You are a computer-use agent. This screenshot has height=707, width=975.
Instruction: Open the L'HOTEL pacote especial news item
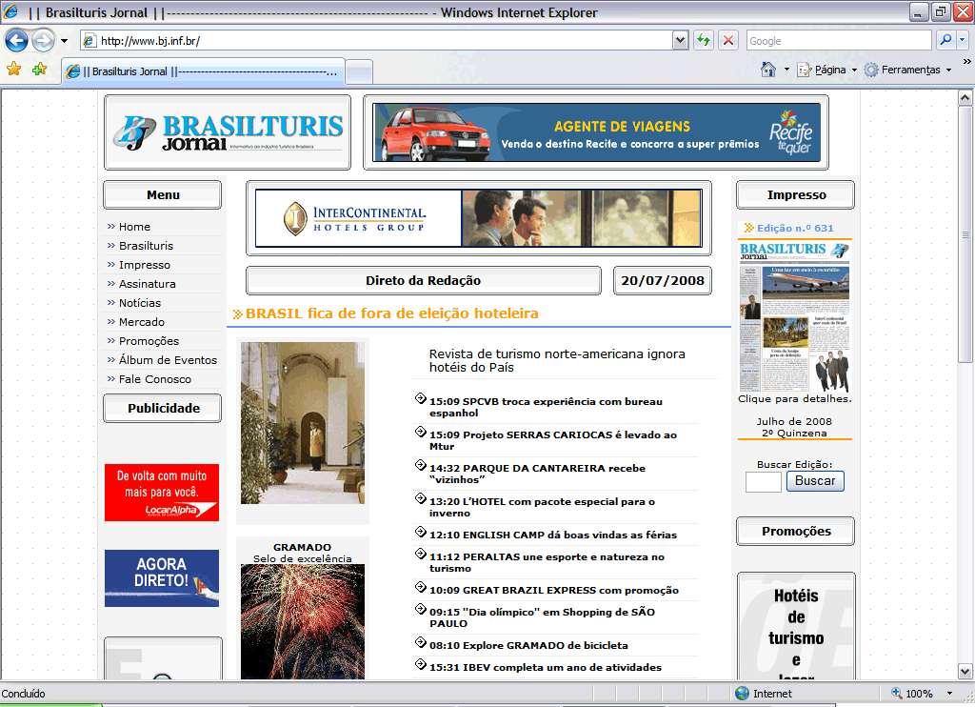click(x=542, y=507)
